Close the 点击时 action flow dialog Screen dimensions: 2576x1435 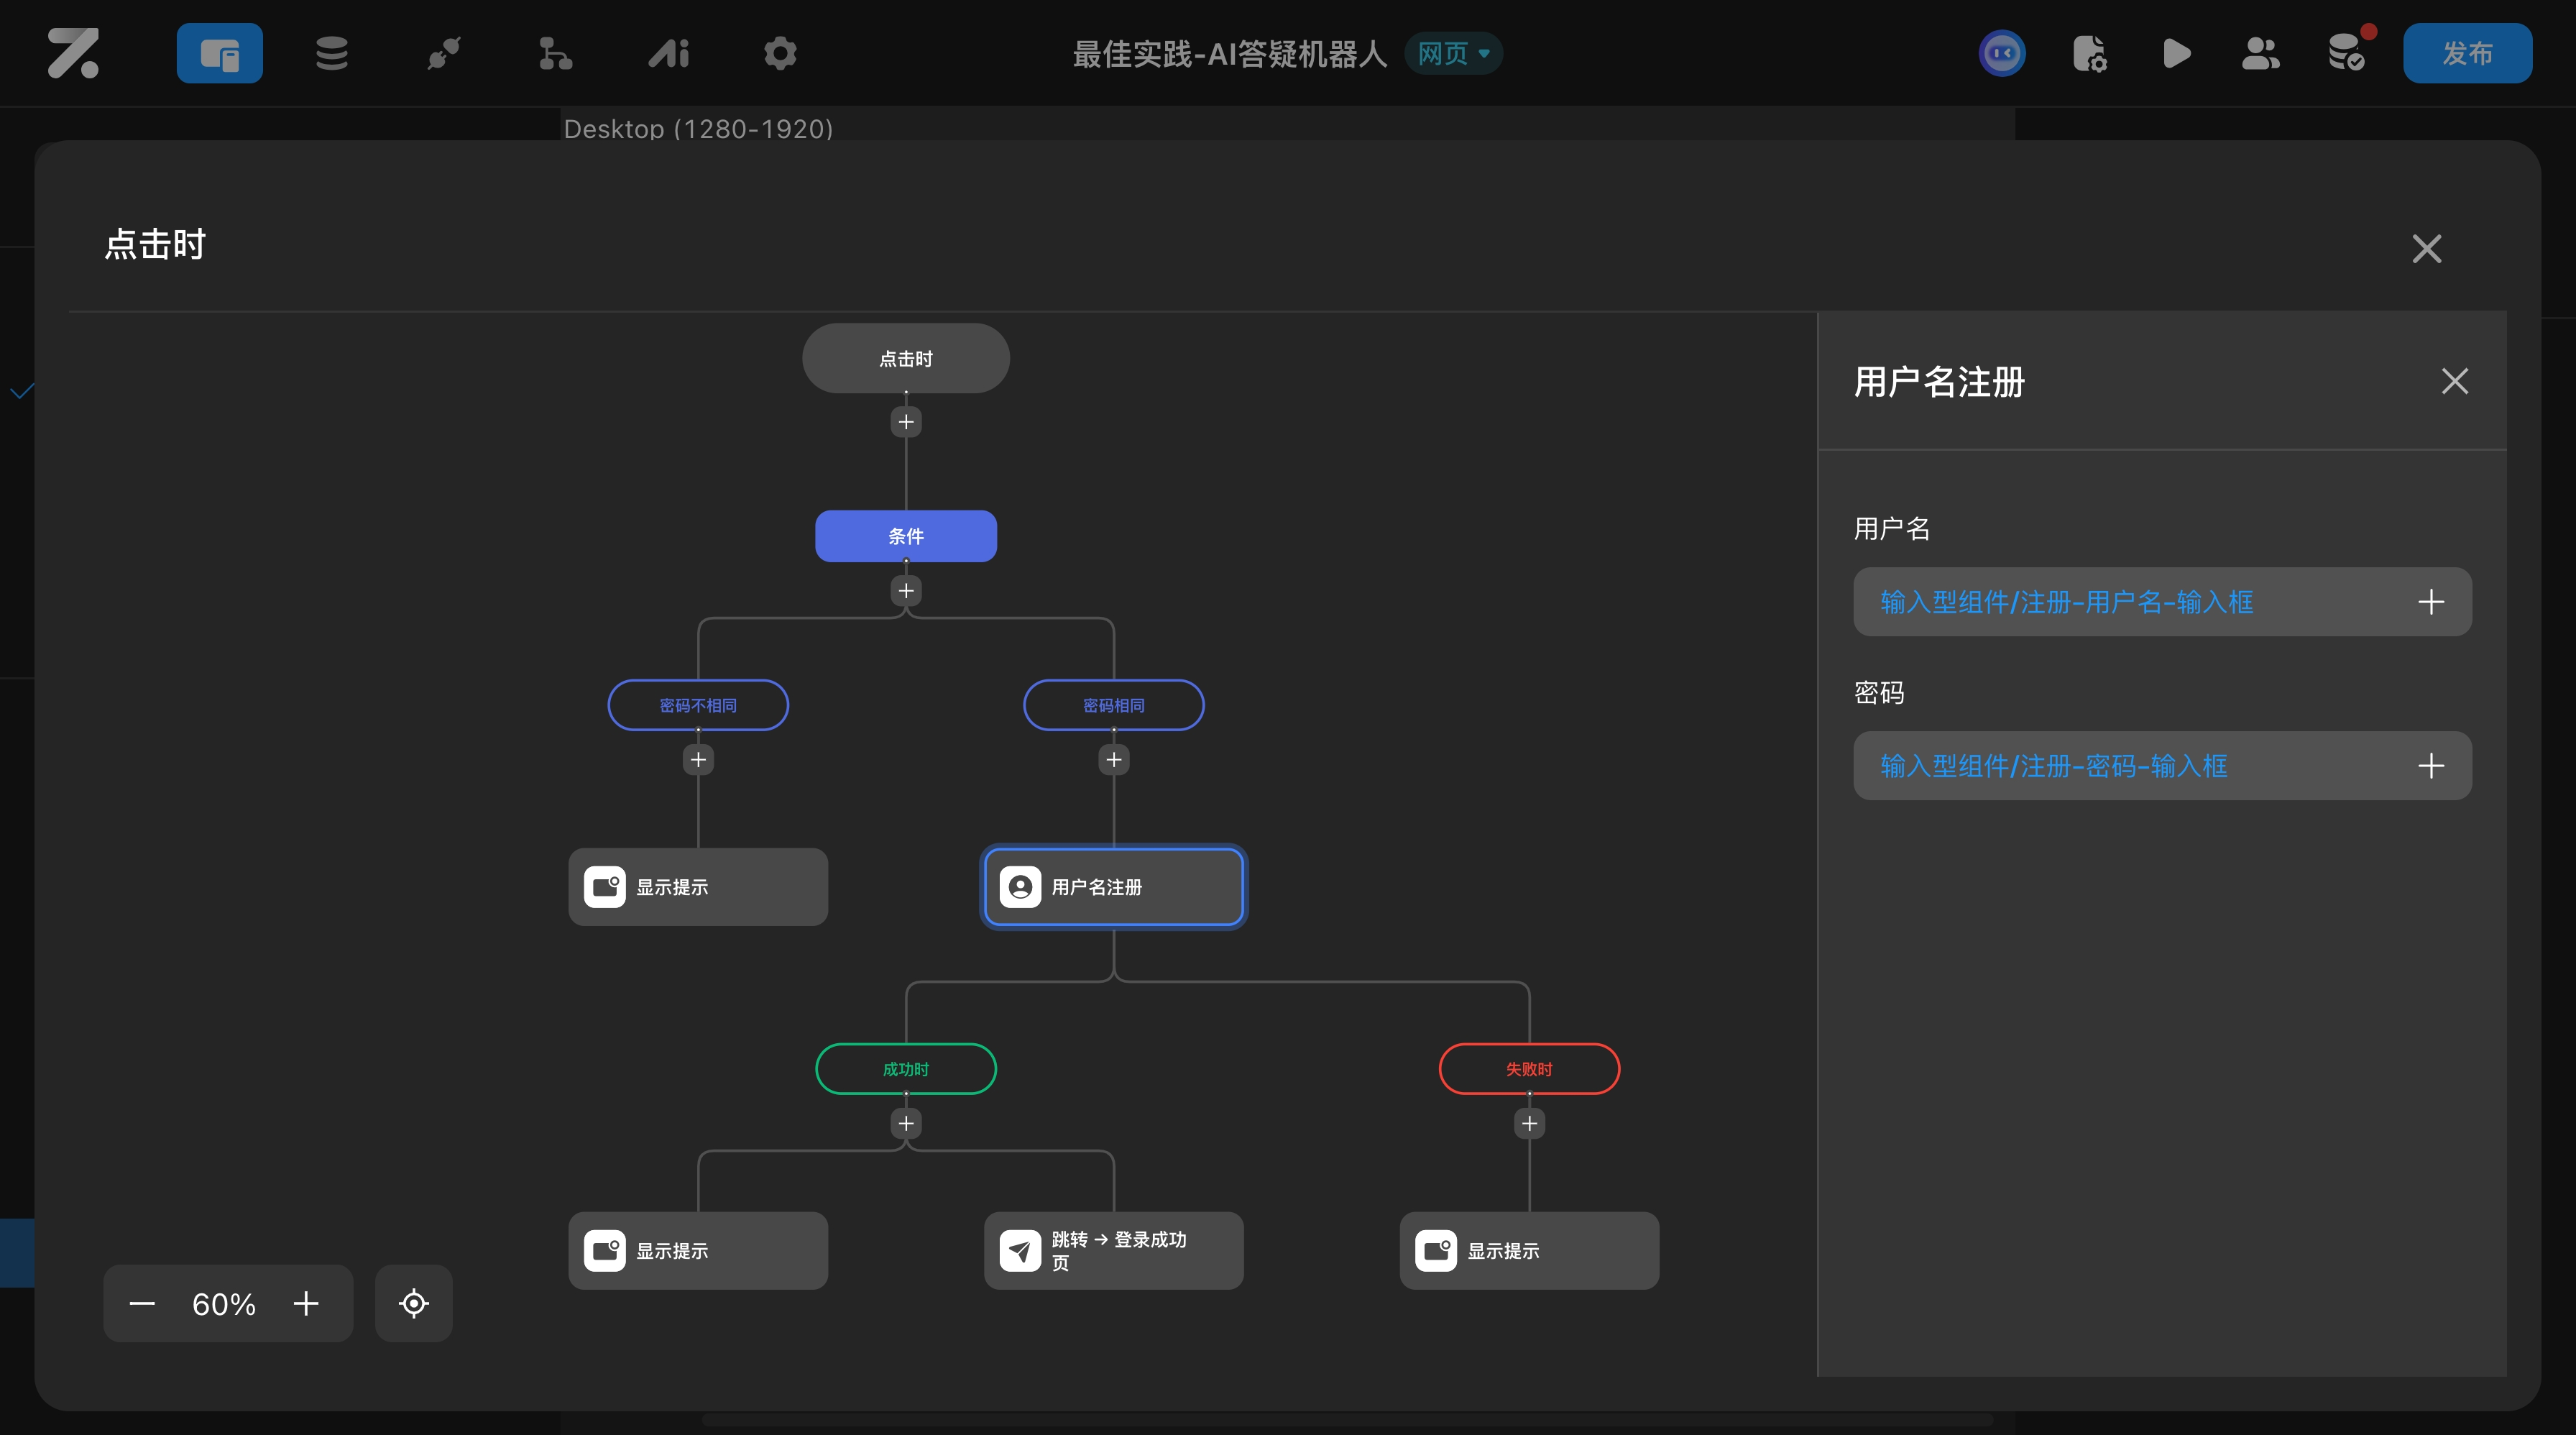point(2426,248)
